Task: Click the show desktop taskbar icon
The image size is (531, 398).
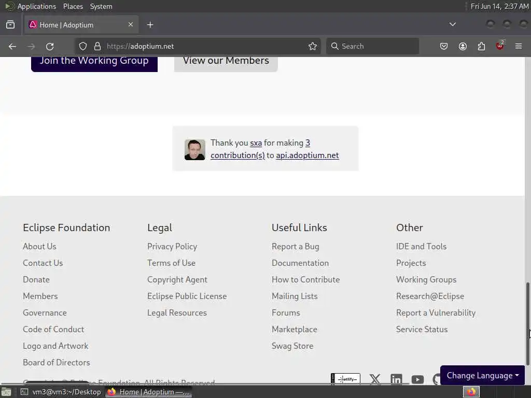Action: click(6, 392)
